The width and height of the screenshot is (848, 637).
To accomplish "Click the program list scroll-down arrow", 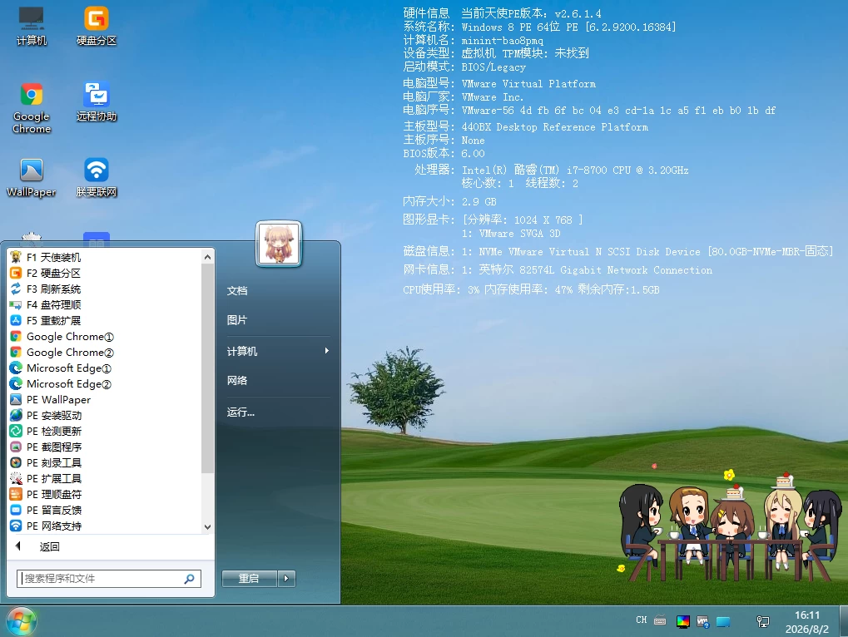I will coord(208,526).
